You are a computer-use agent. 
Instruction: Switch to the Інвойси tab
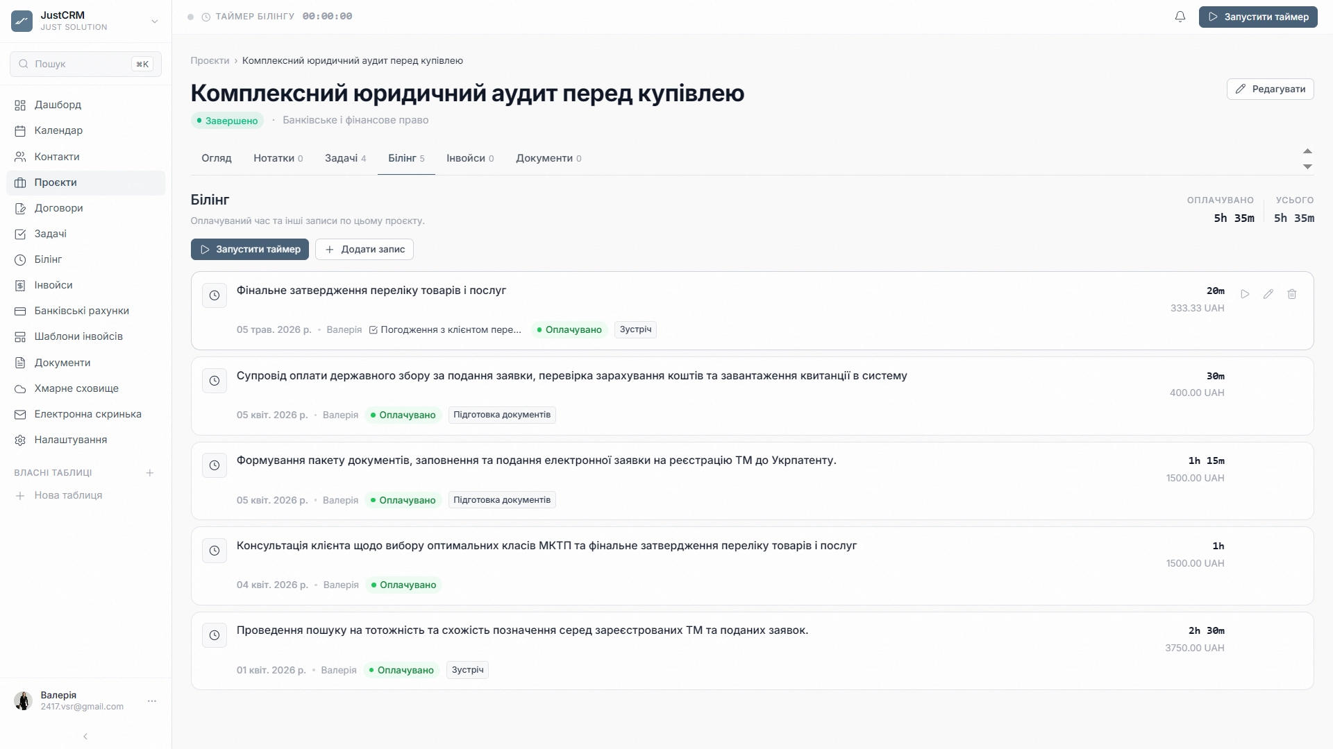470,158
